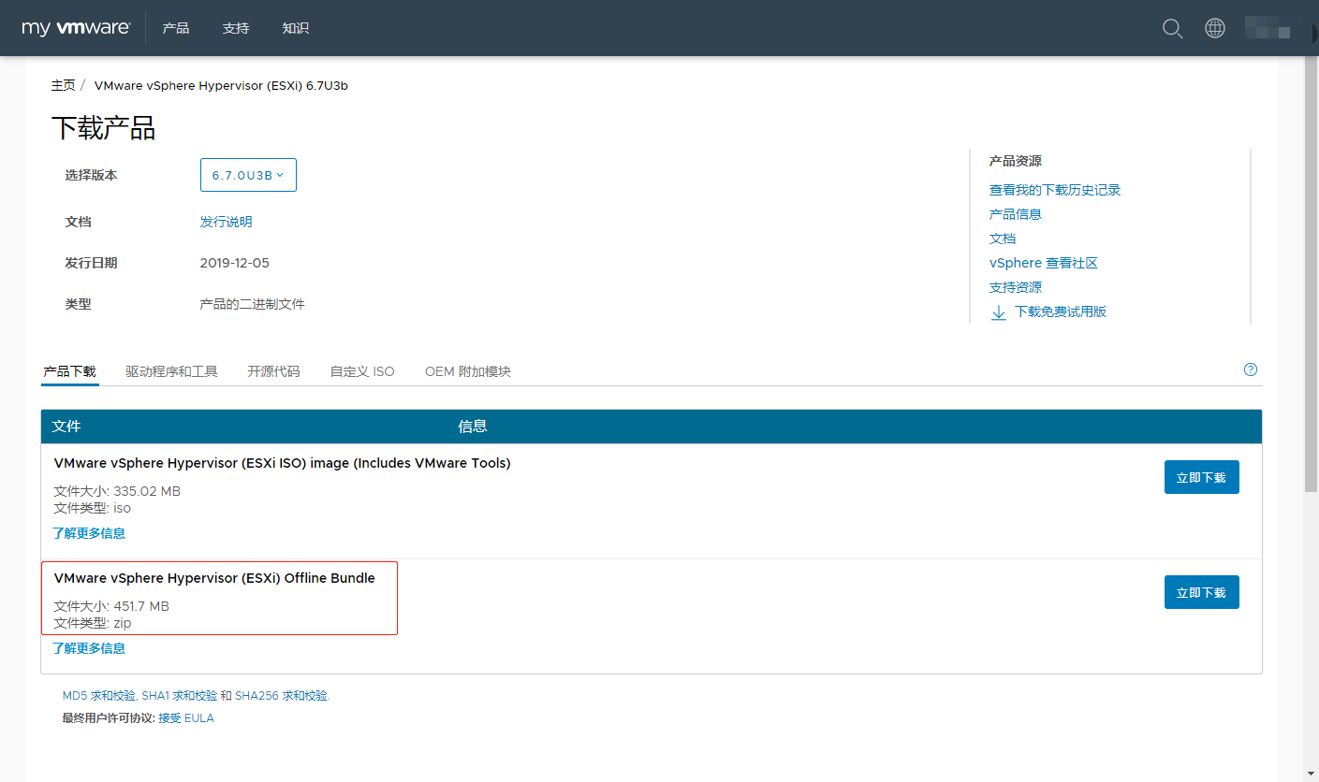The width and height of the screenshot is (1319, 782).
Task: Open 了解更多信息 under the ESXi ISO image
Action: pos(89,533)
